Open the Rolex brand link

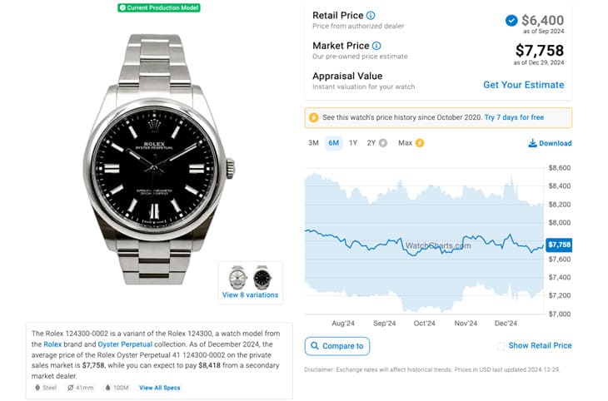click(52, 344)
